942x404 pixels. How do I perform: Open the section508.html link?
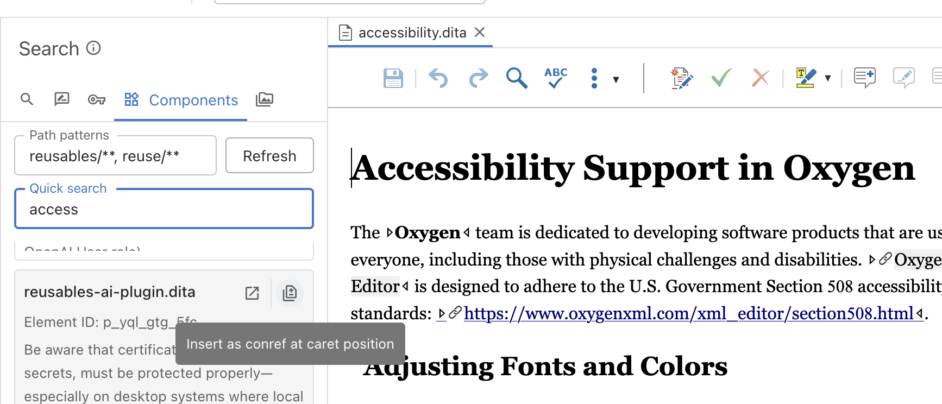click(x=689, y=313)
